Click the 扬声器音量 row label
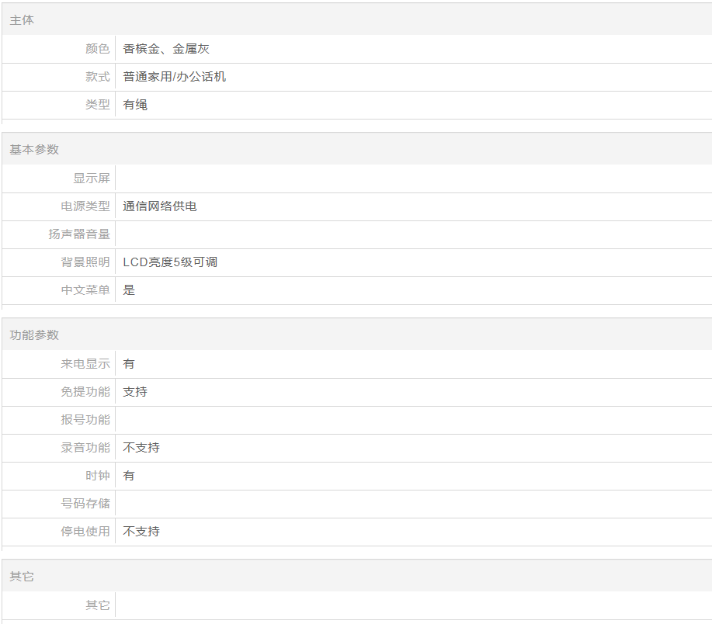 click(x=79, y=234)
